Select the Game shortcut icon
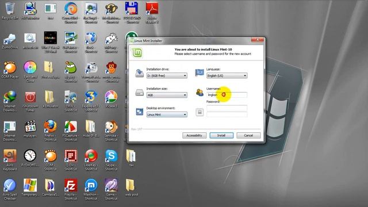The height and width of the screenshot is (207, 368). (111, 190)
